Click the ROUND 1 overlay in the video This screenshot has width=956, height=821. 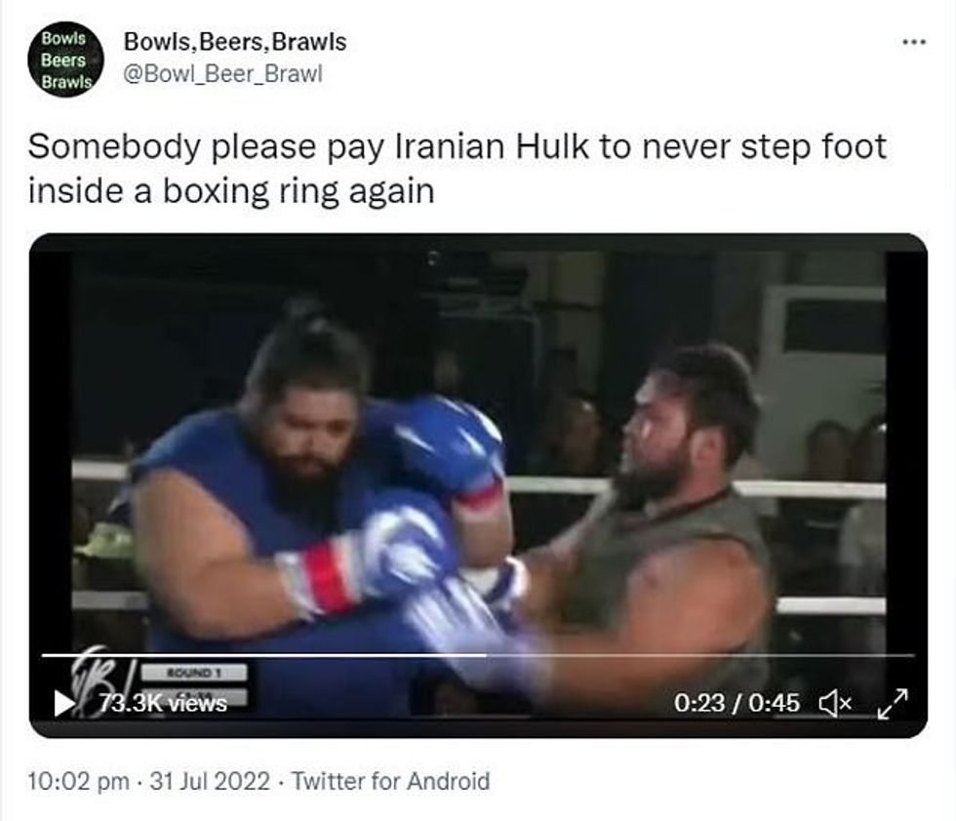point(194,673)
